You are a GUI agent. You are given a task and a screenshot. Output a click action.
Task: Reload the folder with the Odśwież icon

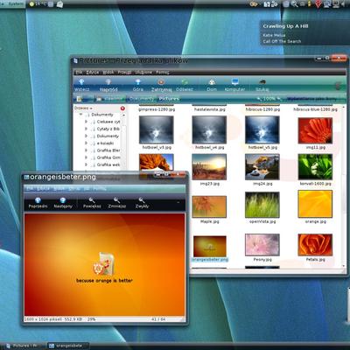pos(185,82)
